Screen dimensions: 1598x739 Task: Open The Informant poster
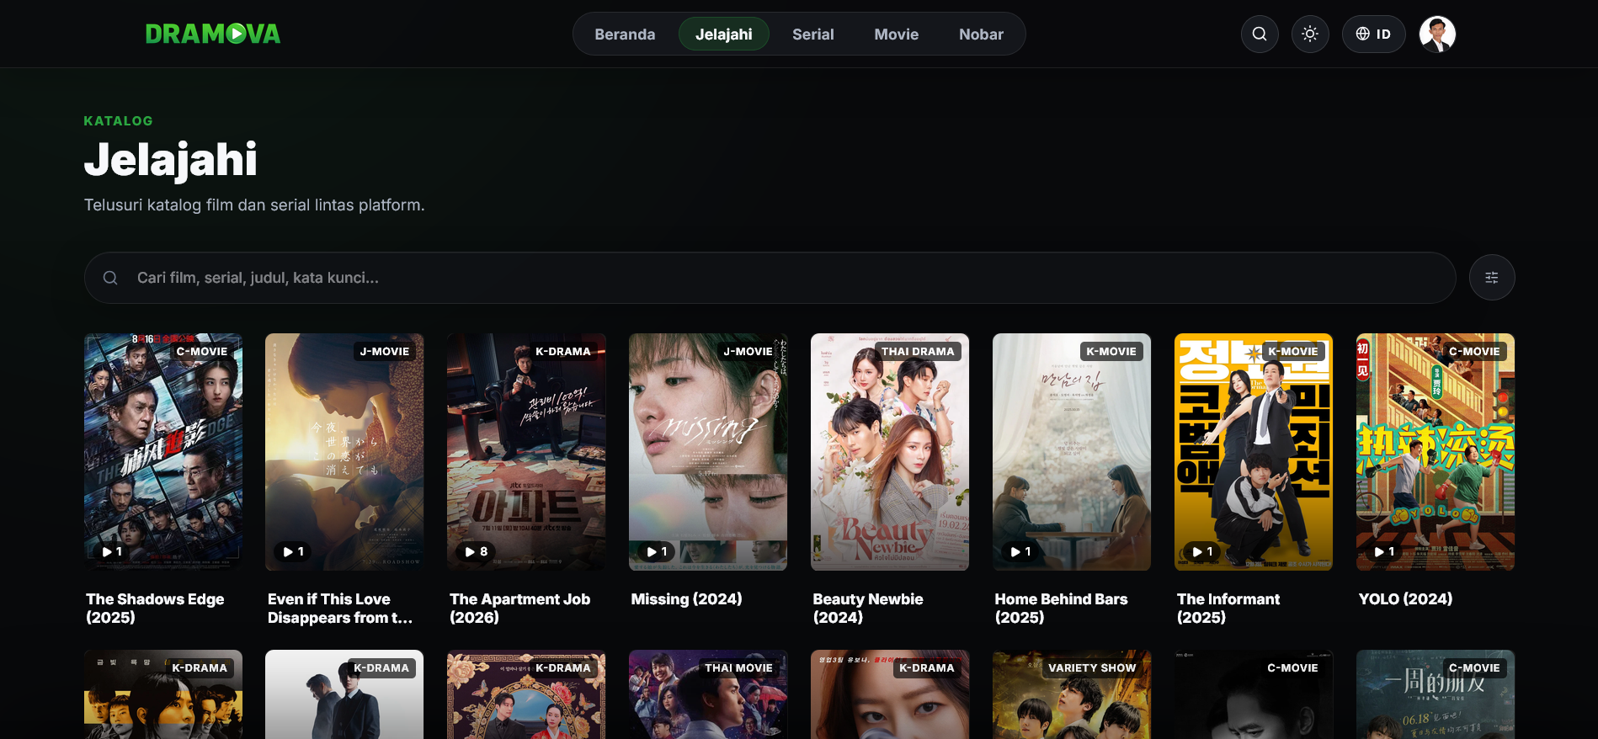click(1254, 452)
